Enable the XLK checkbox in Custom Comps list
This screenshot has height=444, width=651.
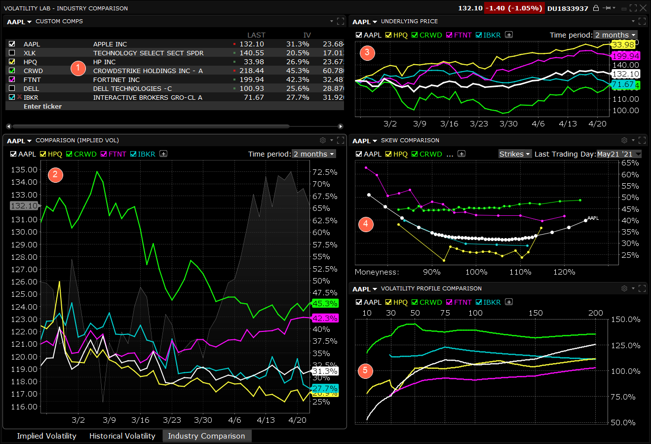pyautogui.click(x=12, y=53)
